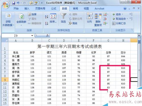Viewport: 142px width, 106px height.
Task: Click the title cell 第一学期三年六班期末考试成绩表
Action: point(70,46)
